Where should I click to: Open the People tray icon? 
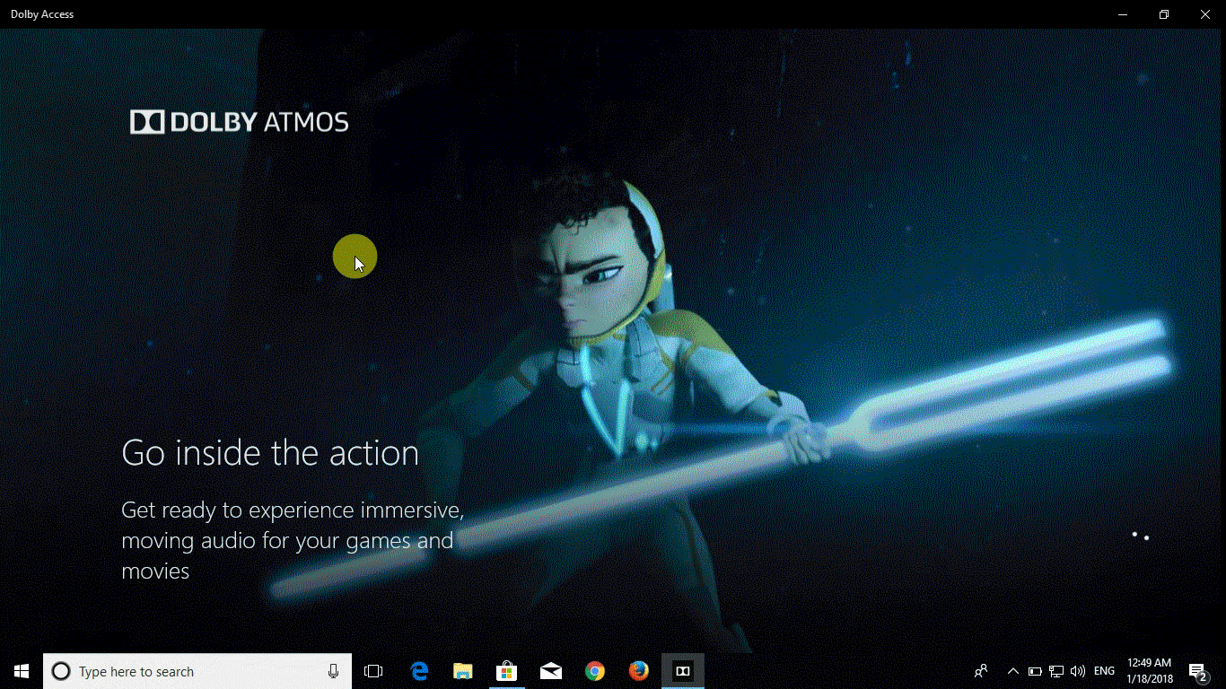pos(981,671)
